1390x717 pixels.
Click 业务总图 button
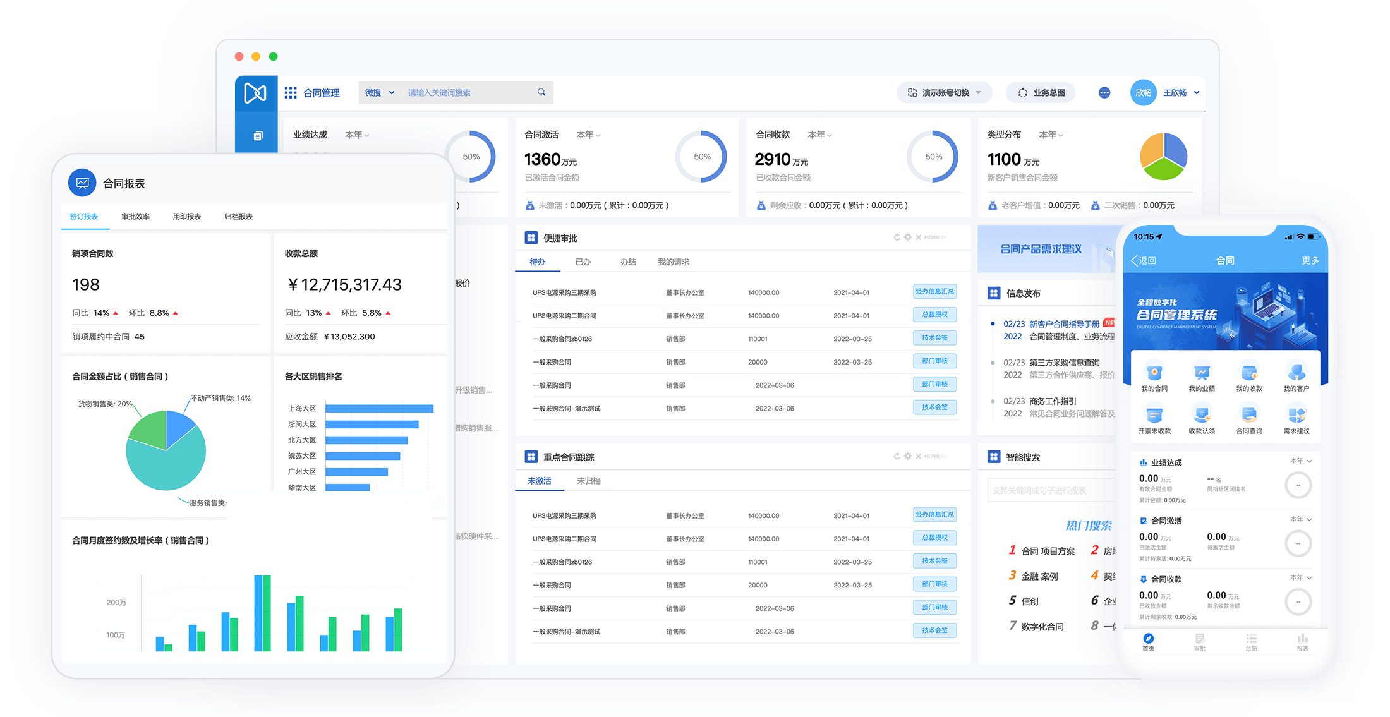(1041, 93)
